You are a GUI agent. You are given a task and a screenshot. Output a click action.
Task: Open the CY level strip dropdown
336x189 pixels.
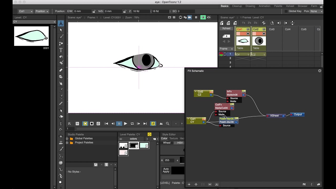[x=34, y=22]
